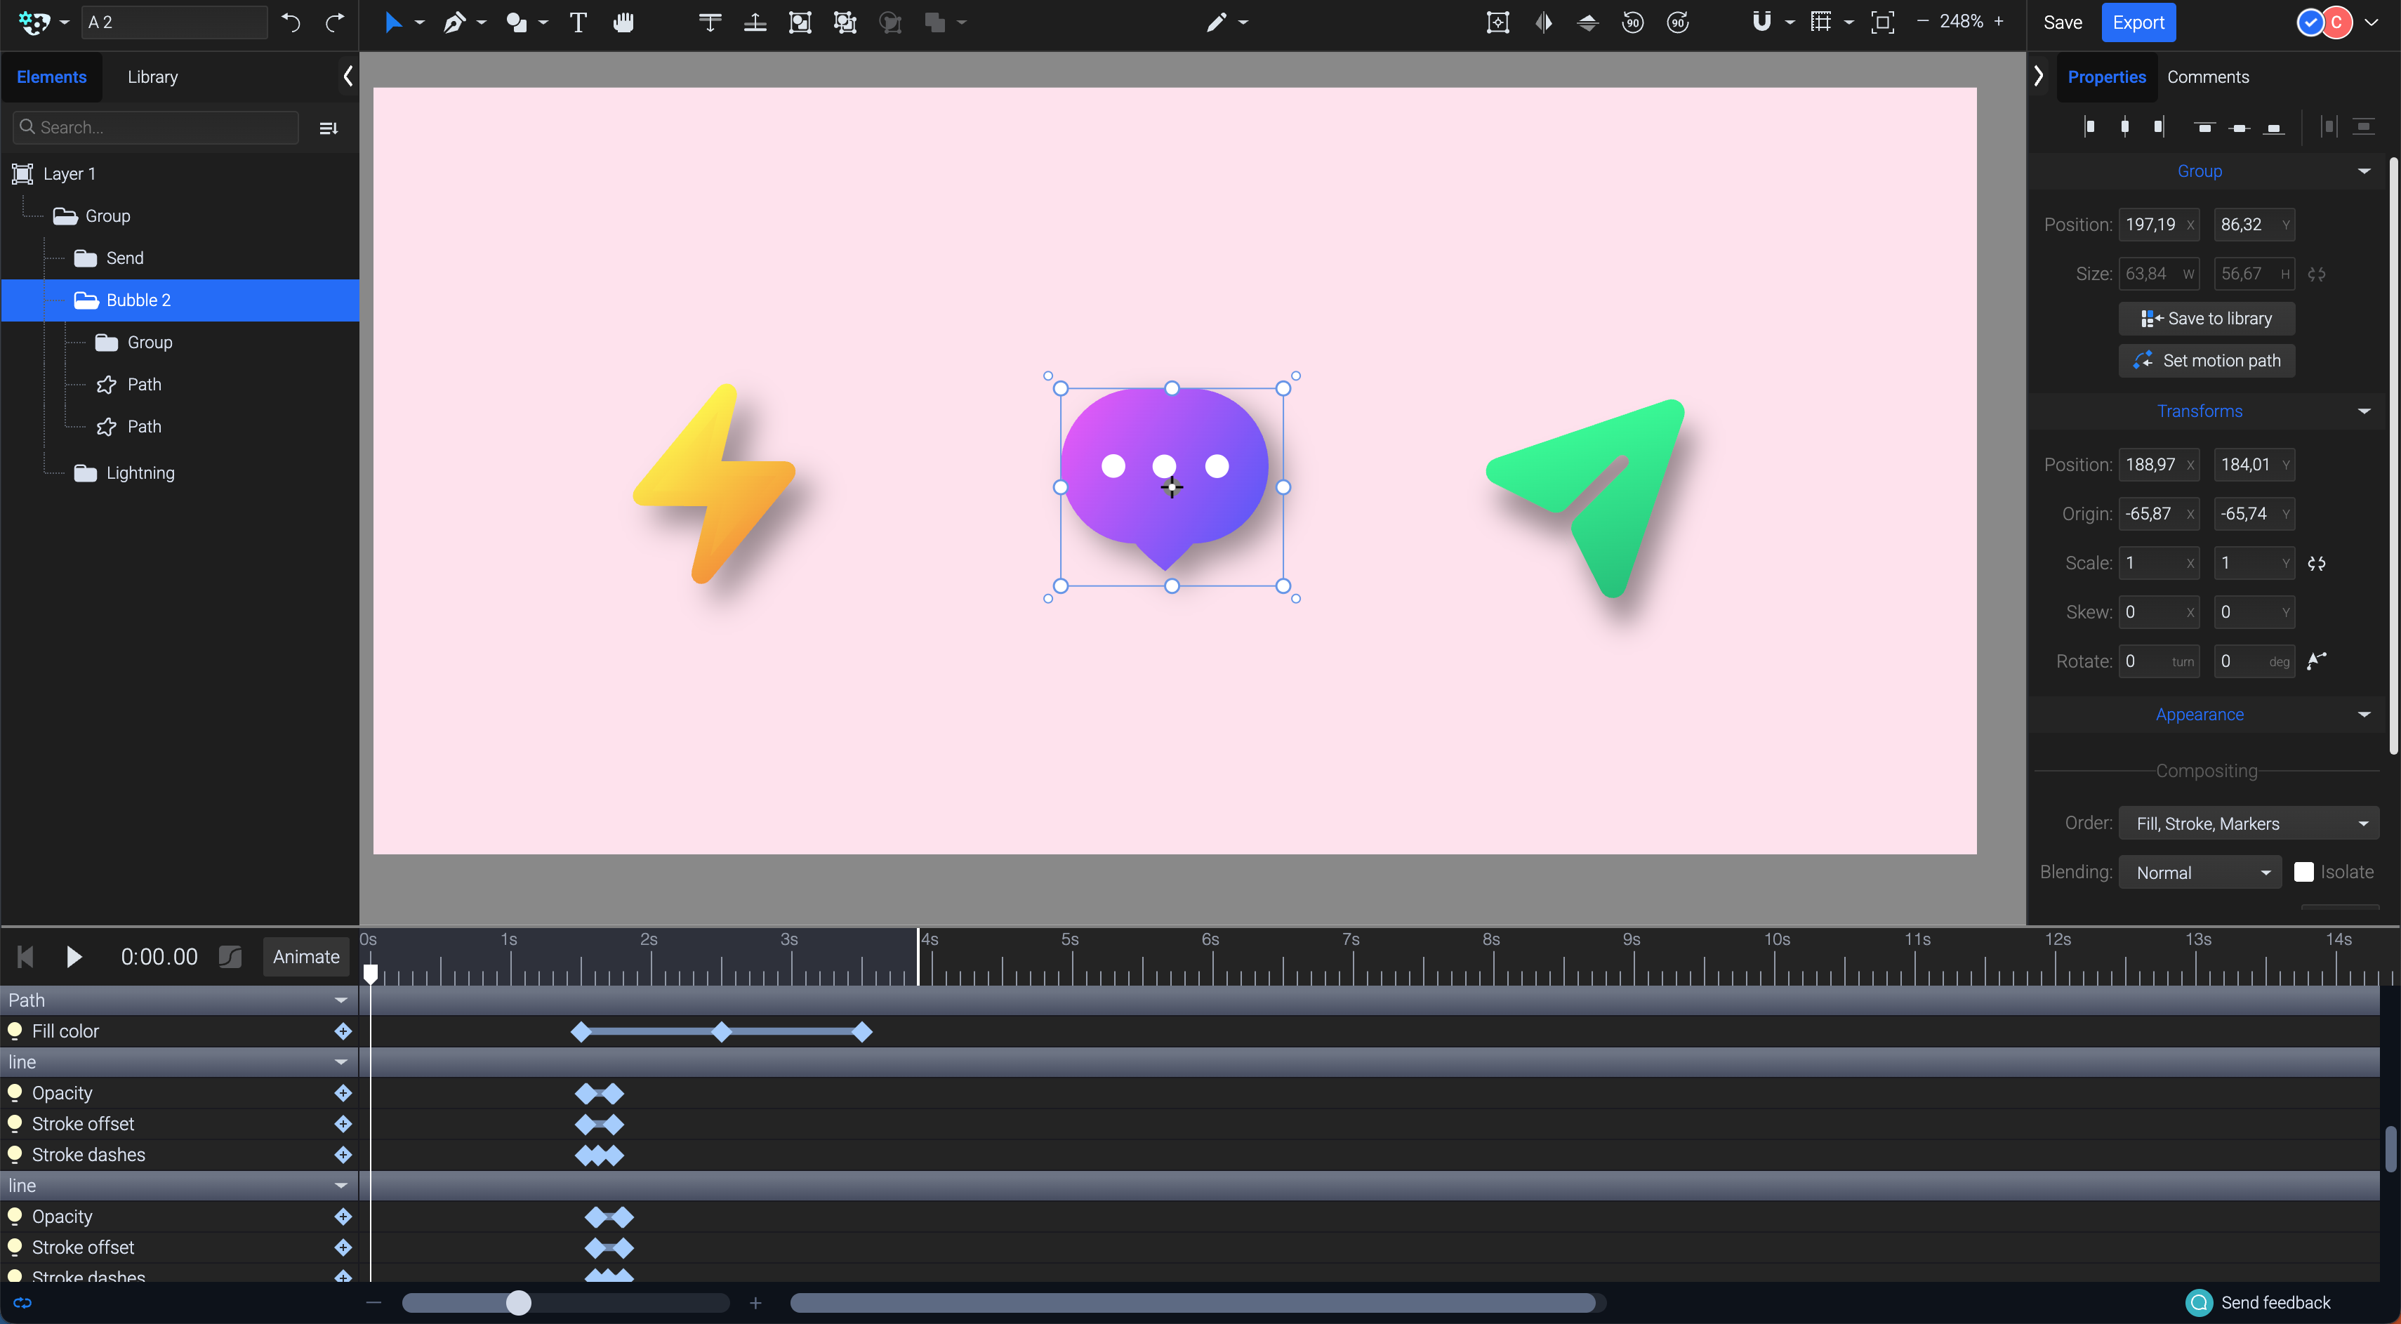Open the Comments tab

coord(2207,77)
